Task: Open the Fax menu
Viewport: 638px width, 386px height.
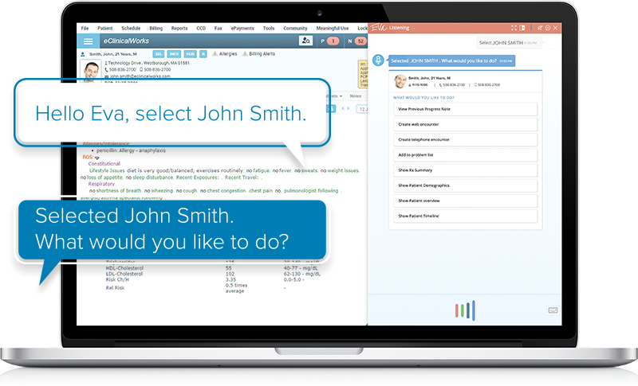Action: (218, 29)
